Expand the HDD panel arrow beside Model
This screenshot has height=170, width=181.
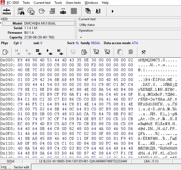pyautogui.click(x=1, y=23)
